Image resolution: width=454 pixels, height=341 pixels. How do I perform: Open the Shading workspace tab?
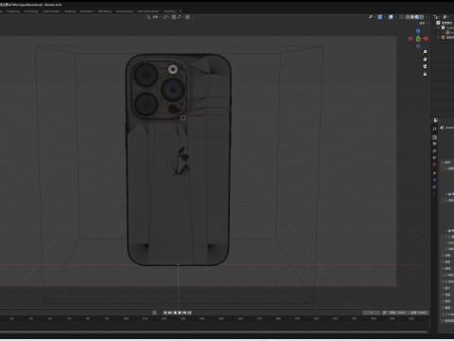point(70,11)
